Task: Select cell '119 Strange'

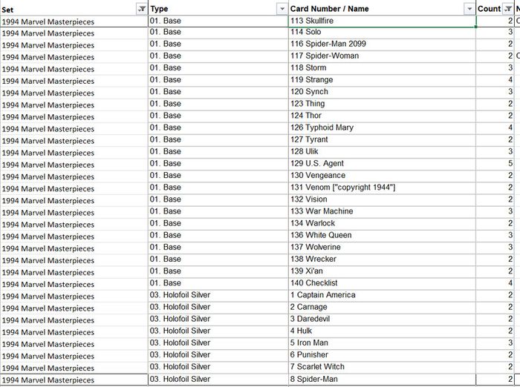Action: (x=382, y=80)
